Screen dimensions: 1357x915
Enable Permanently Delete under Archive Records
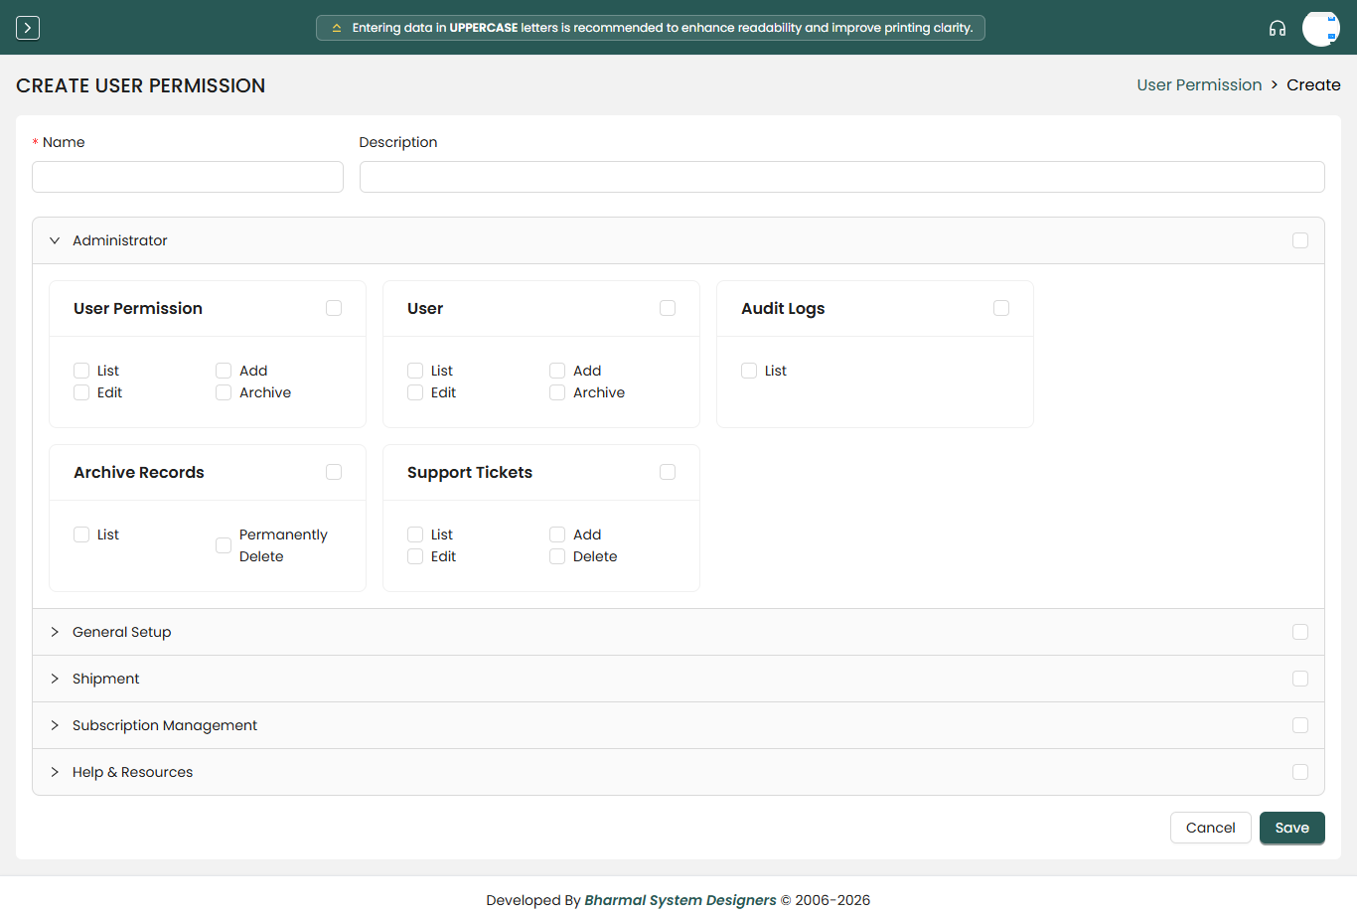224,545
